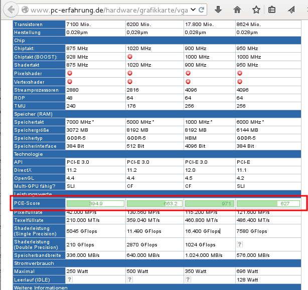The height and width of the screenshot is (290, 308).
Task: Click the 176 TMU cell
Action: [x=155, y=106]
